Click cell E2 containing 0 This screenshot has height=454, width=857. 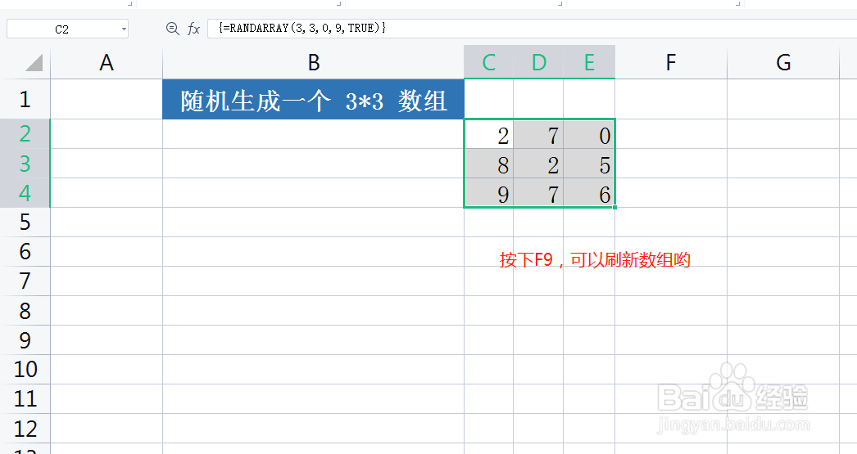[x=589, y=134]
